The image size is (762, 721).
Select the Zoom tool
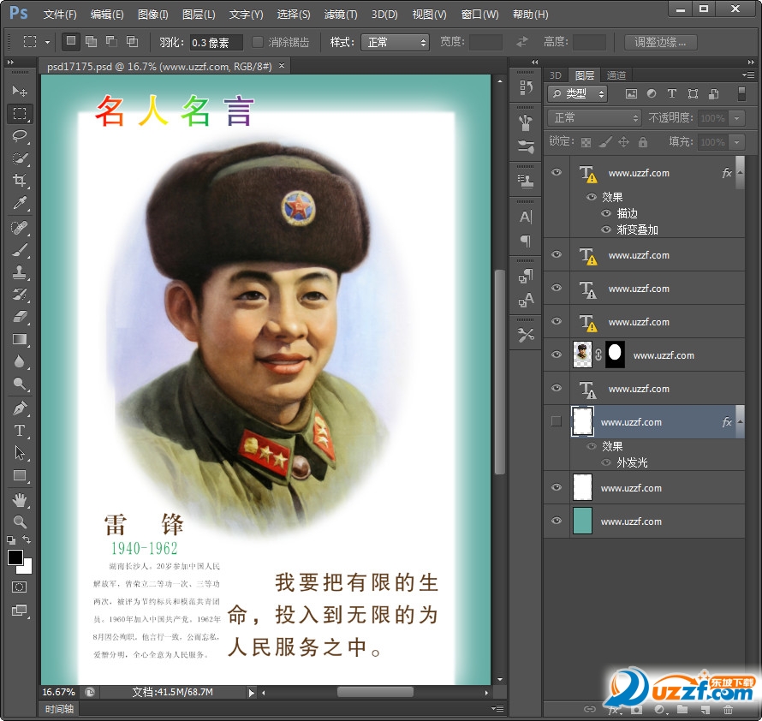coord(20,521)
